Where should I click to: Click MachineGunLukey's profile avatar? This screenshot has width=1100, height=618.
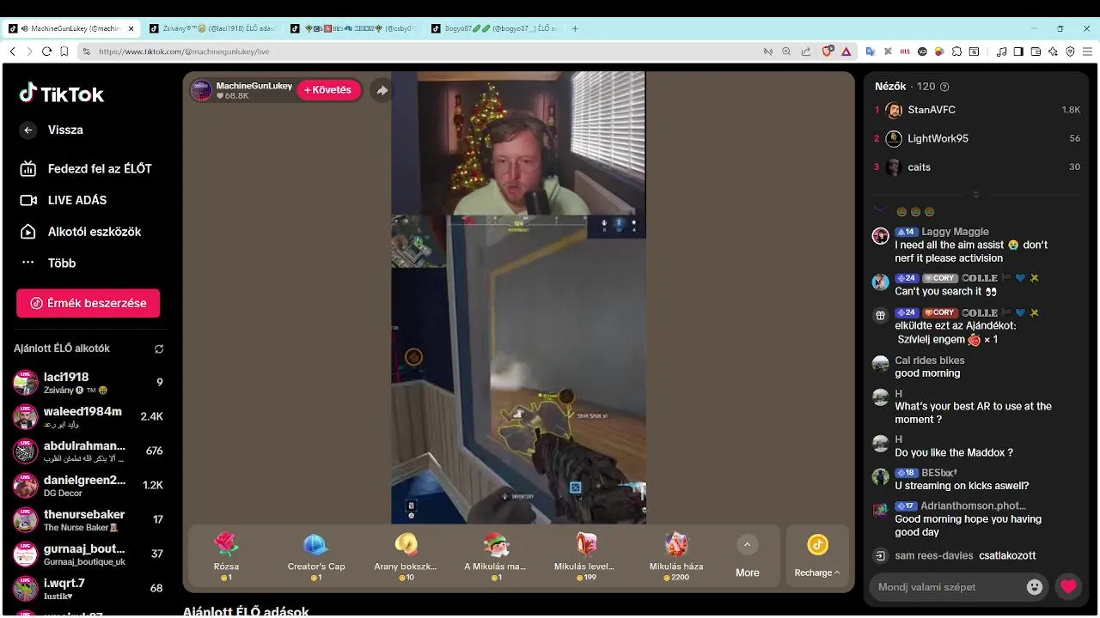click(201, 90)
